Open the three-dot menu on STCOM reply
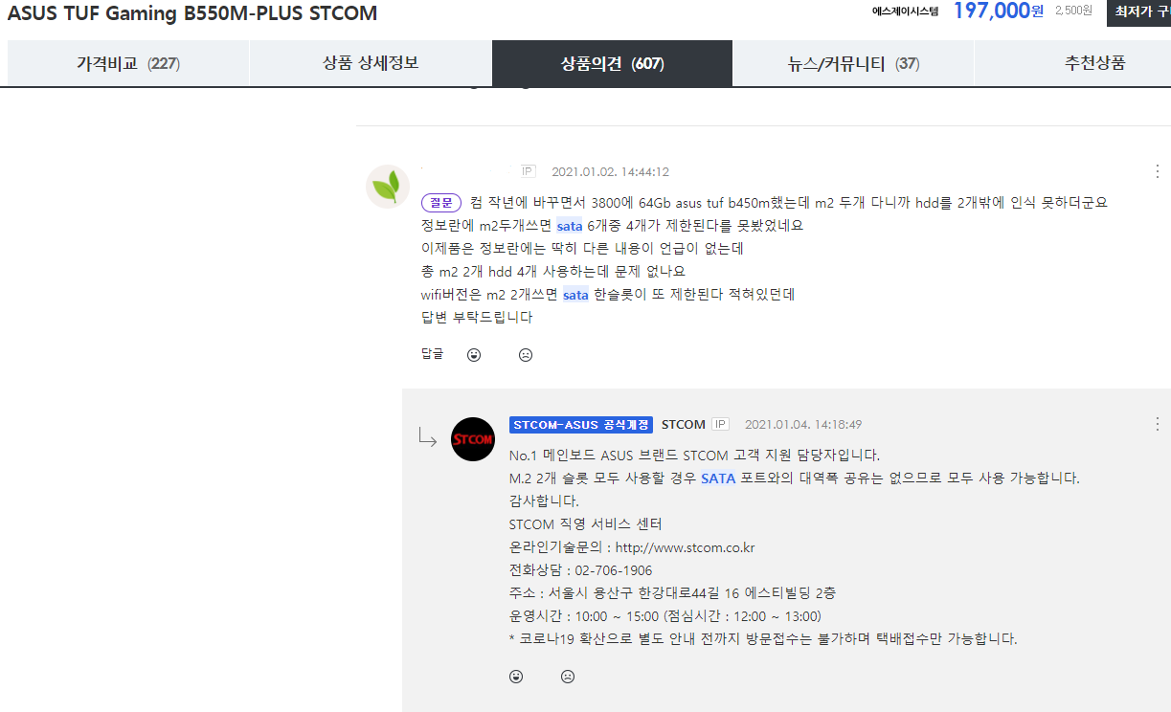 pos(1158,424)
